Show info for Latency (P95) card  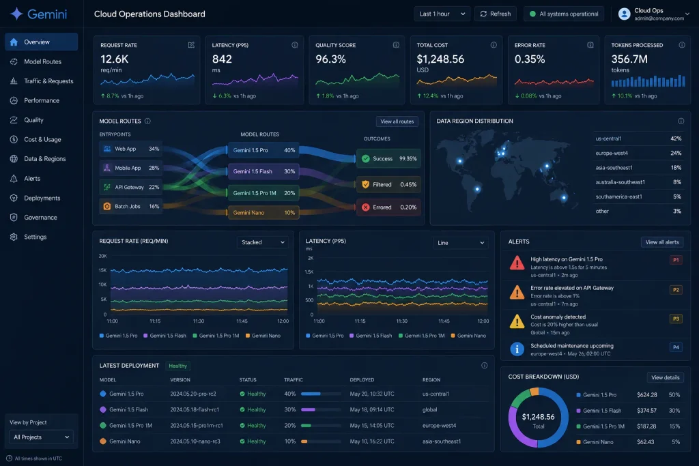(x=295, y=45)
